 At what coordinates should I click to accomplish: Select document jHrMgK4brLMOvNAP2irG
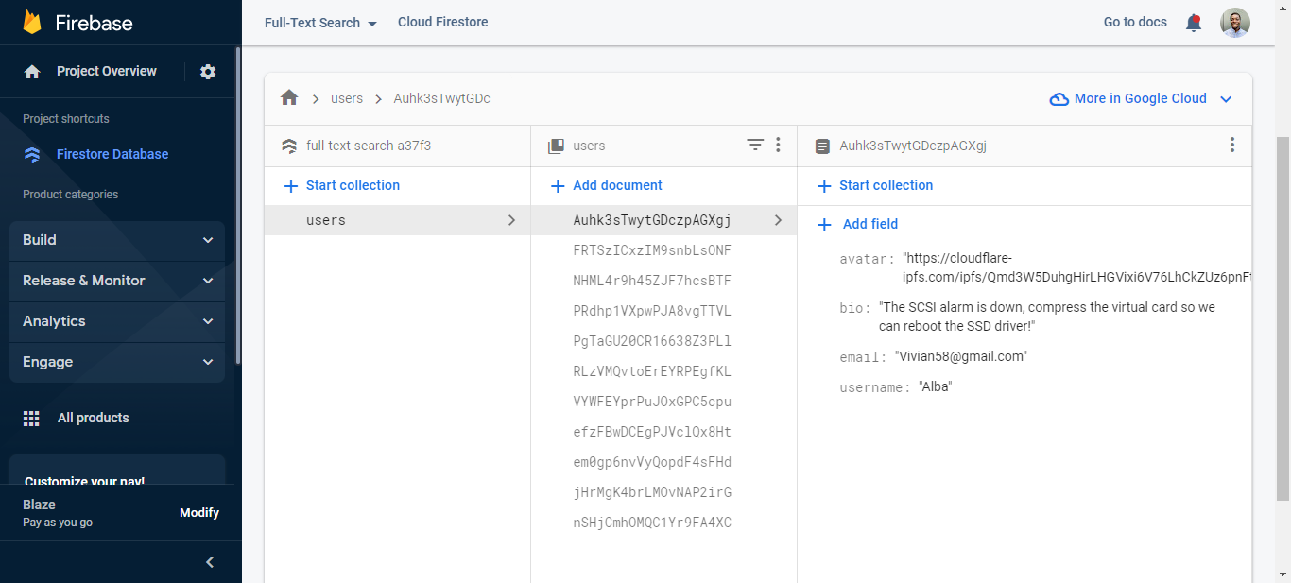(x=663, y=492)
